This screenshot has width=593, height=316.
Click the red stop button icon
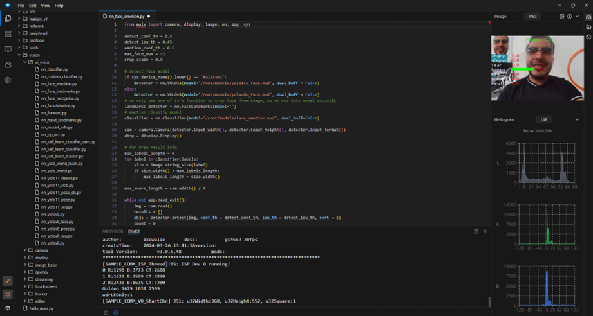click(x=8, y=294)
